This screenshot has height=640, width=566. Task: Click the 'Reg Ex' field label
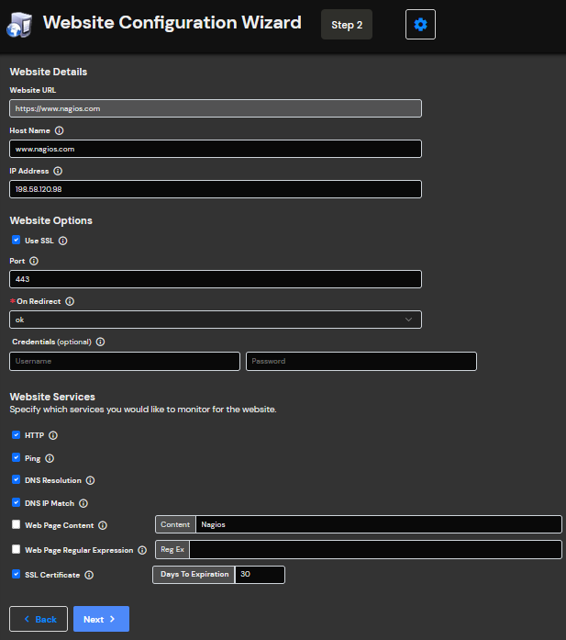tap(172, 549)
